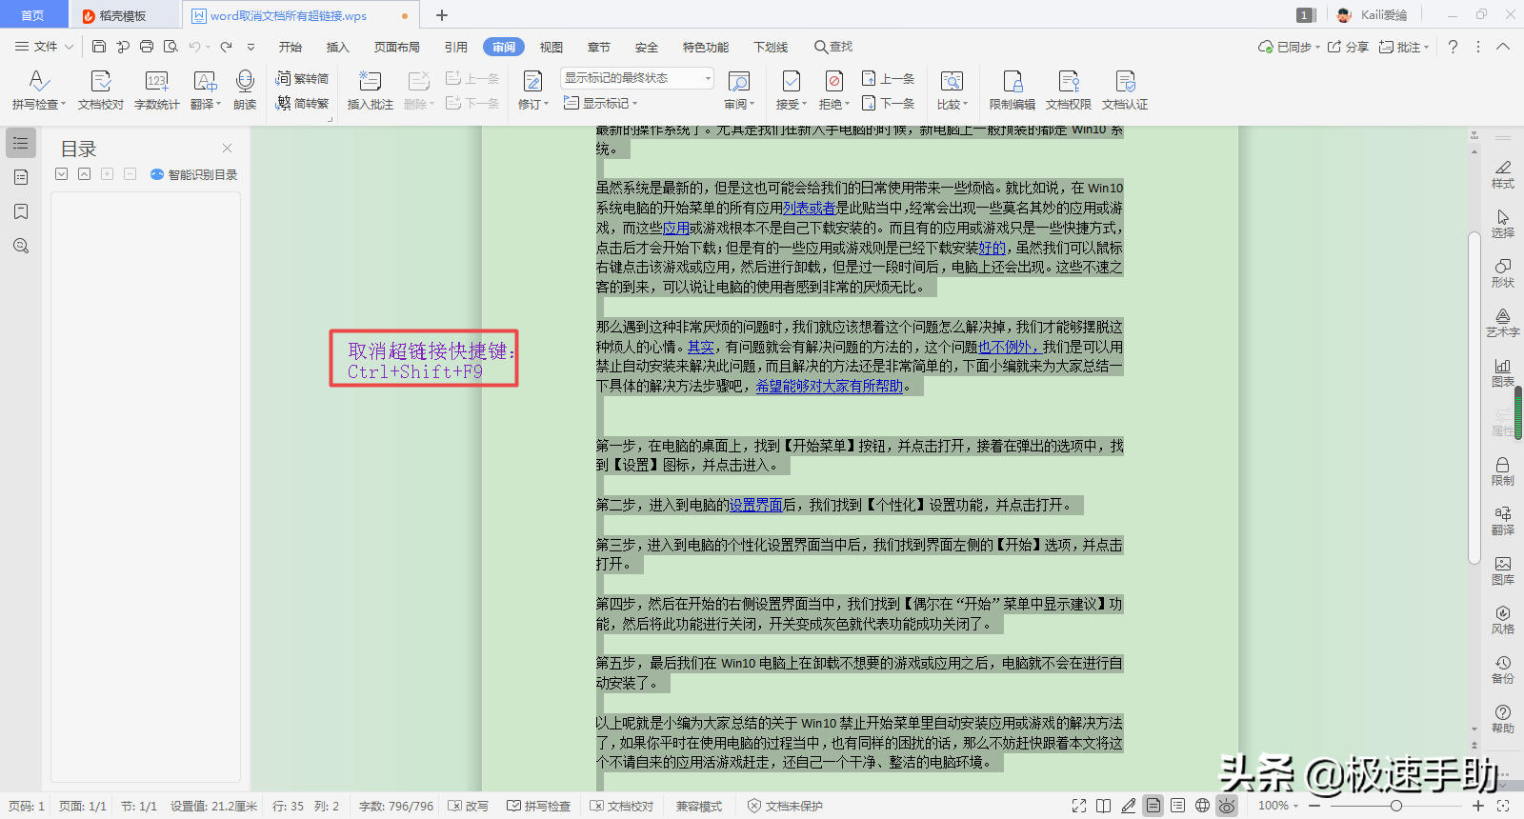The width and height of the screenshot is (1524, 819).
Task: Toggle document proofreading (文档校对) in status bar
Action: point(622,806)
